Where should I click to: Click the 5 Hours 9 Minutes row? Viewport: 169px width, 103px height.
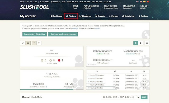[x=118, y=82]
